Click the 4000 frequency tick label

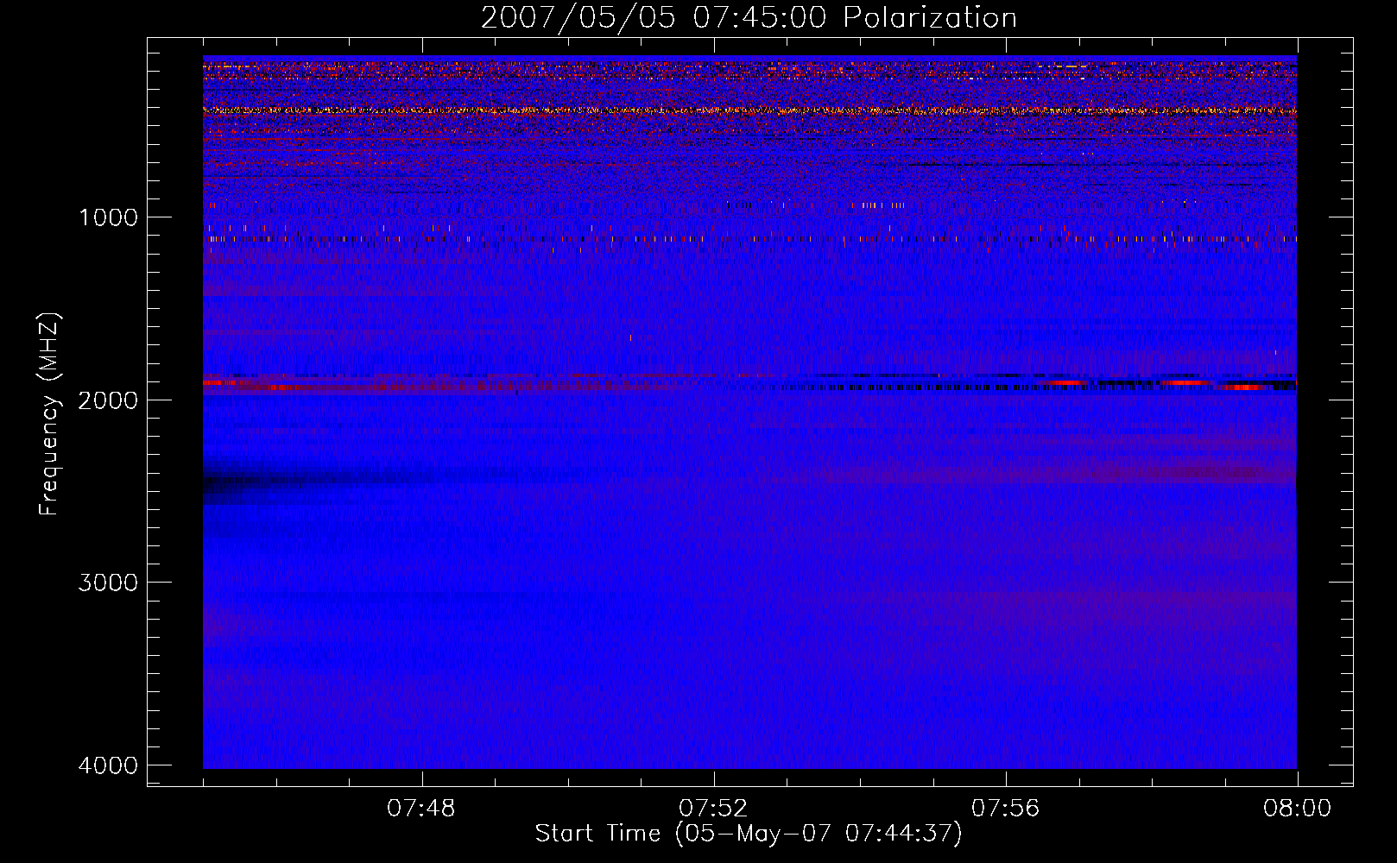coord(108,765)
